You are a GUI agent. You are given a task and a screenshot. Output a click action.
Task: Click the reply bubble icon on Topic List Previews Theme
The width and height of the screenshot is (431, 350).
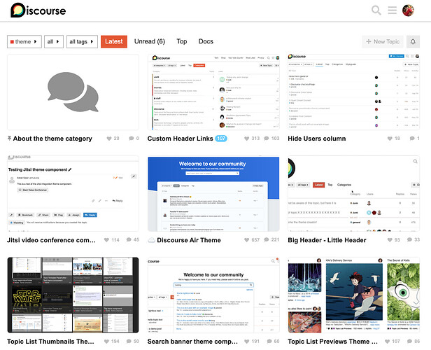[409, 342]
